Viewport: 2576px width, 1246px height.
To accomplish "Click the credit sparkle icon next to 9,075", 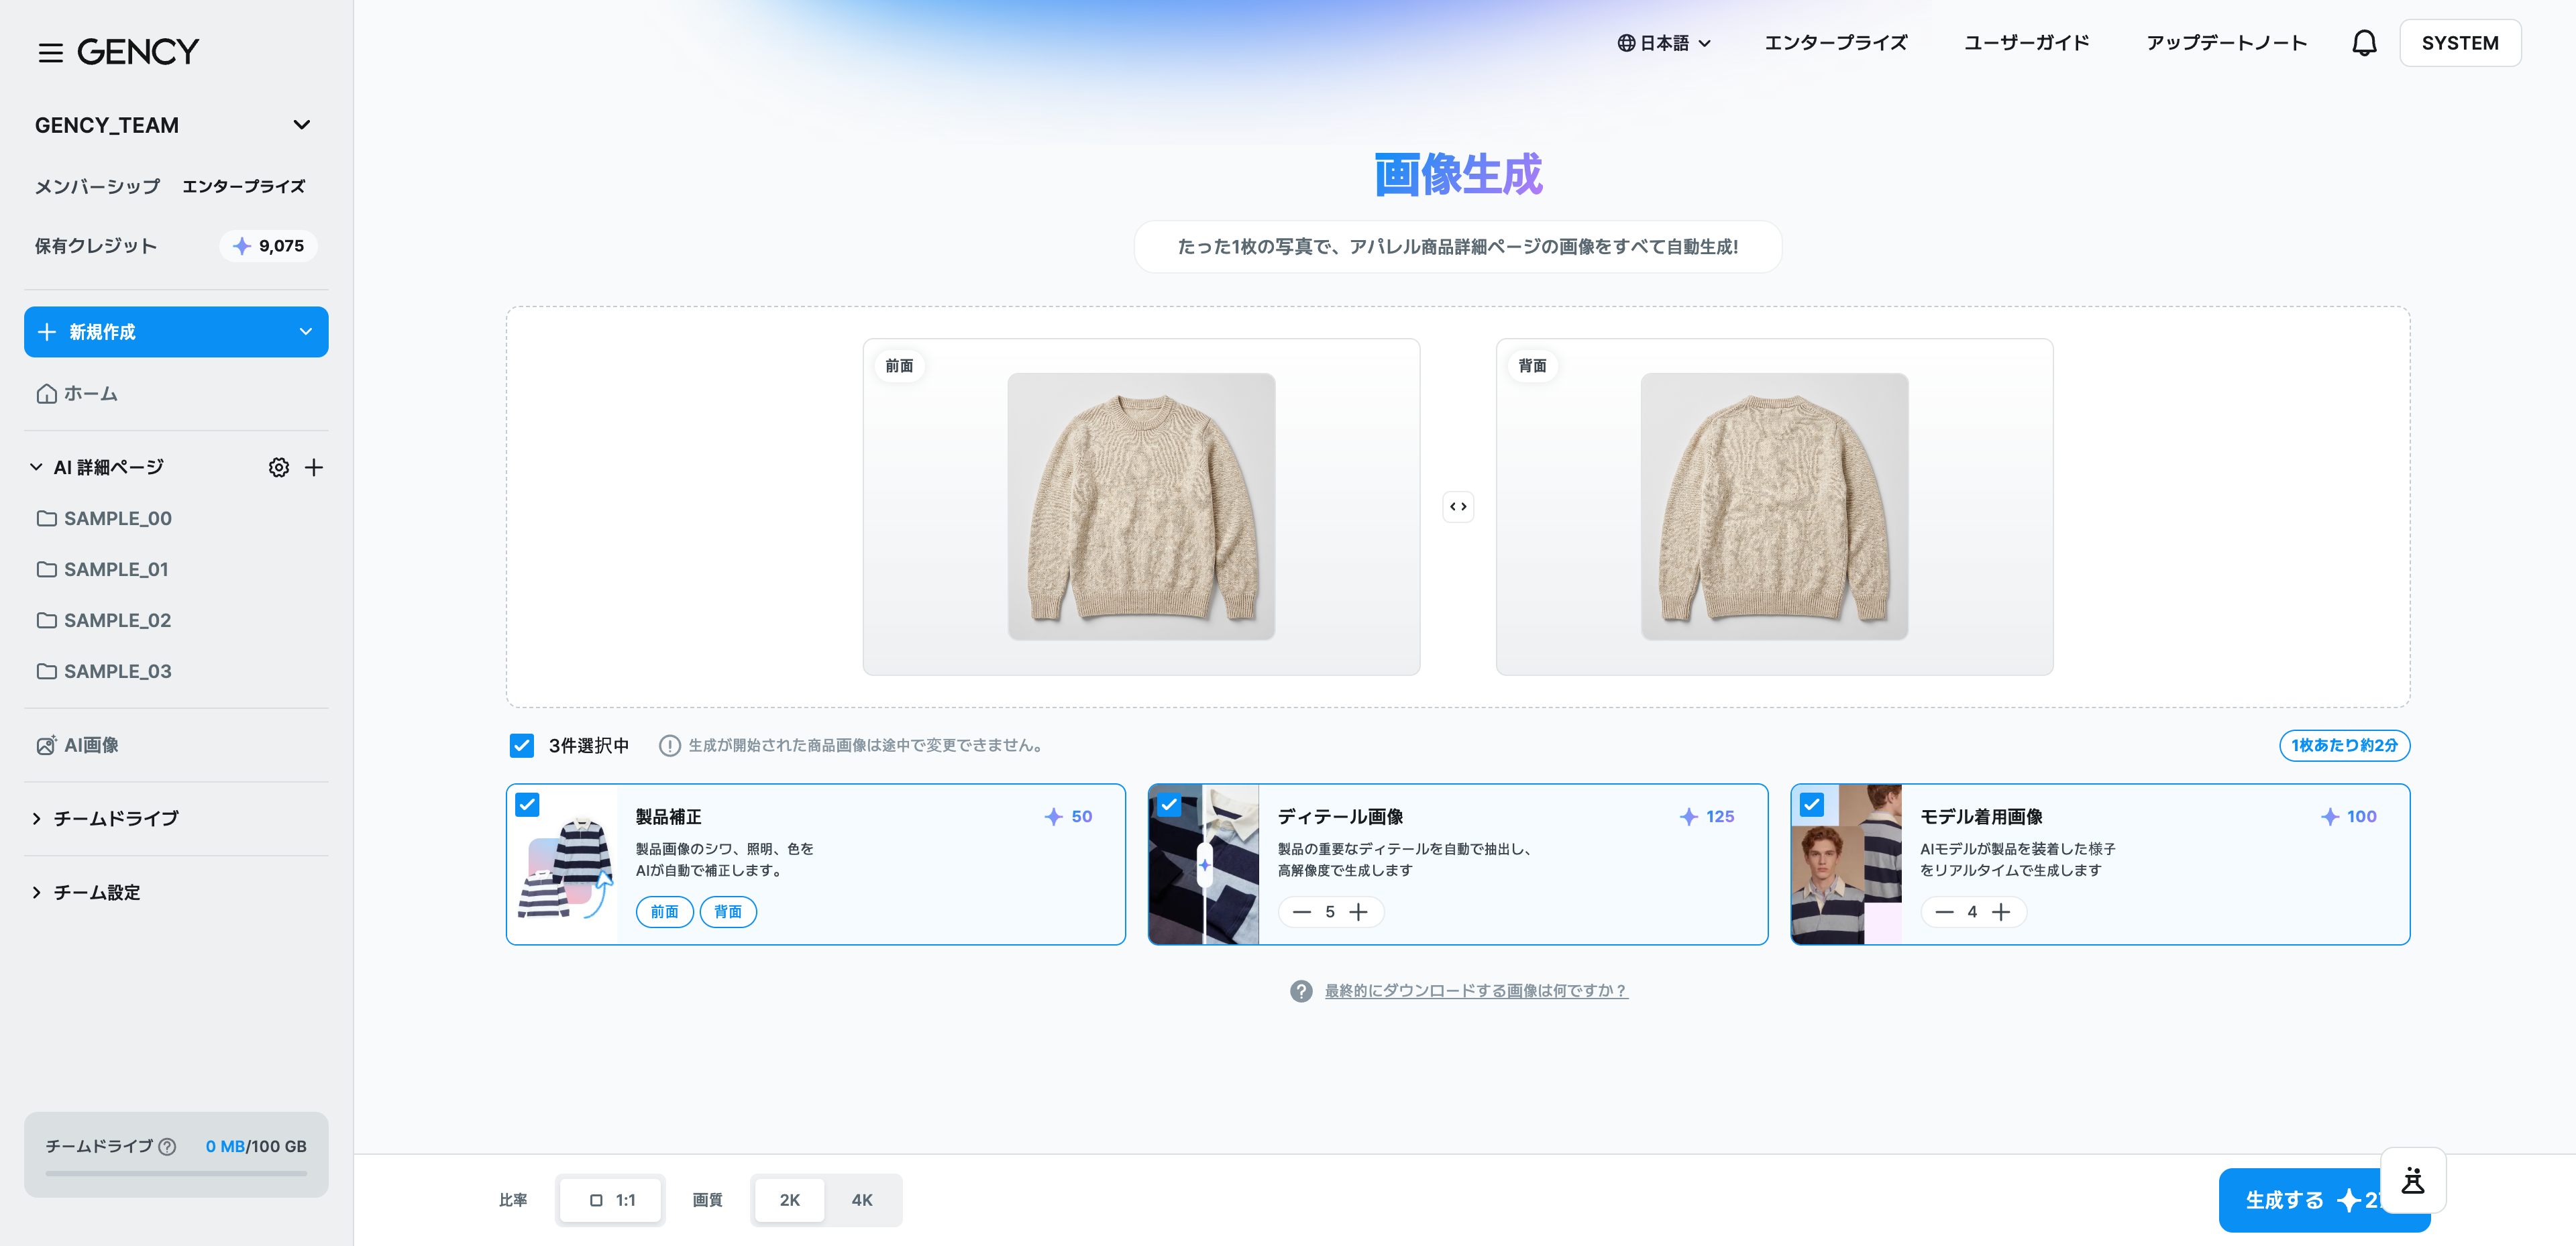I will [242, 246].
